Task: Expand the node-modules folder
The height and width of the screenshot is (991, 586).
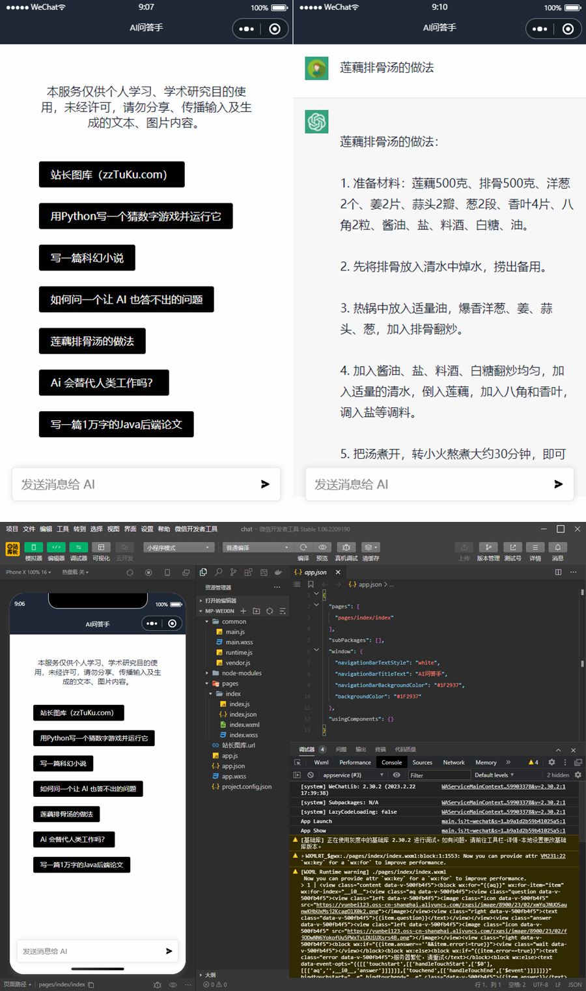Action: (x=242, y=673)
